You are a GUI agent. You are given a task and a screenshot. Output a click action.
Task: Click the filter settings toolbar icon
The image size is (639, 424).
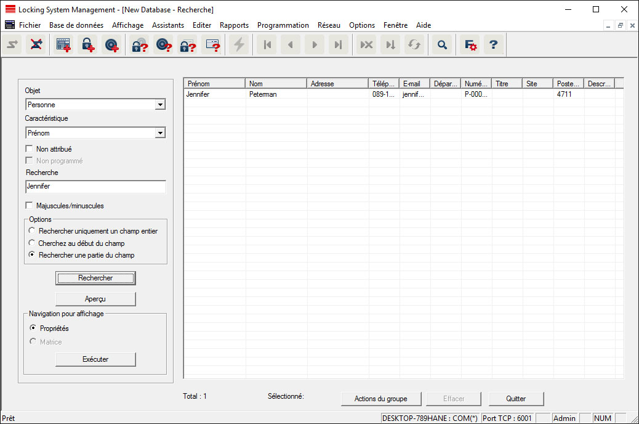pos(470,45)
